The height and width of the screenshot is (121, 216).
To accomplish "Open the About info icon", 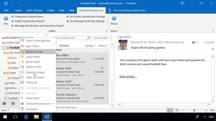I will 114,18.
